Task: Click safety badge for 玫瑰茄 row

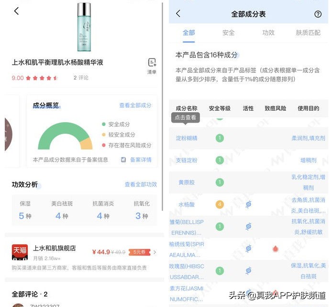Action: (x=220, y=271)
